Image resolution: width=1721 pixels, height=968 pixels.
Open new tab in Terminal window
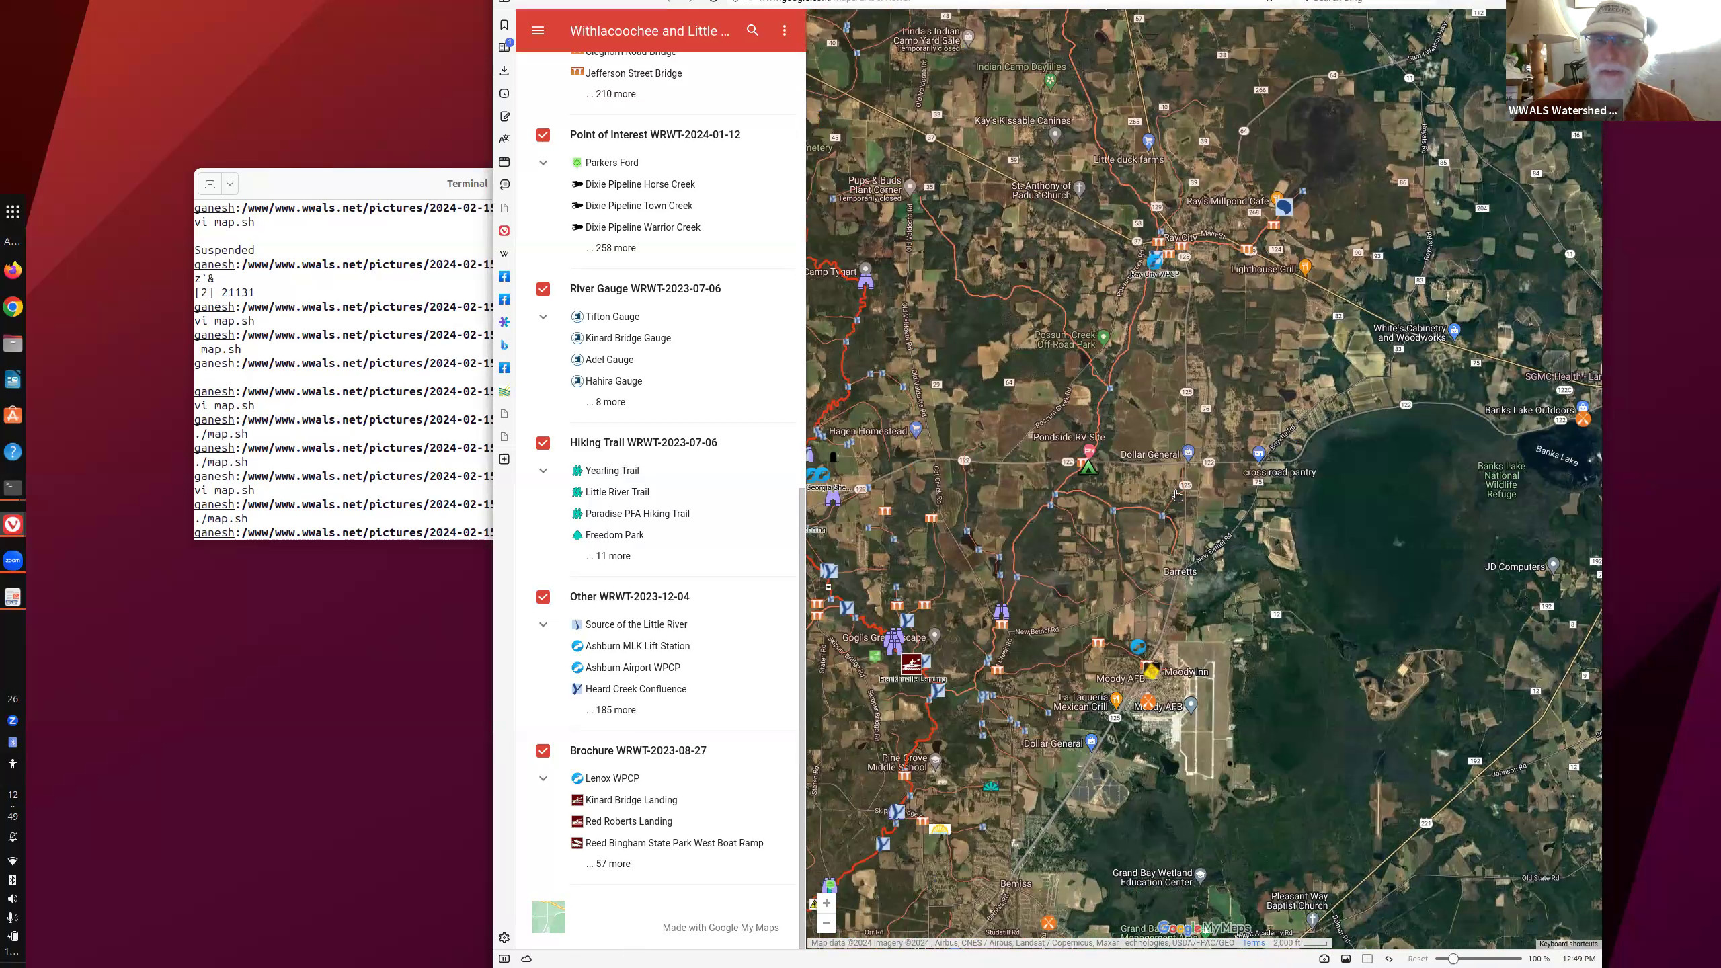(210, 184)
